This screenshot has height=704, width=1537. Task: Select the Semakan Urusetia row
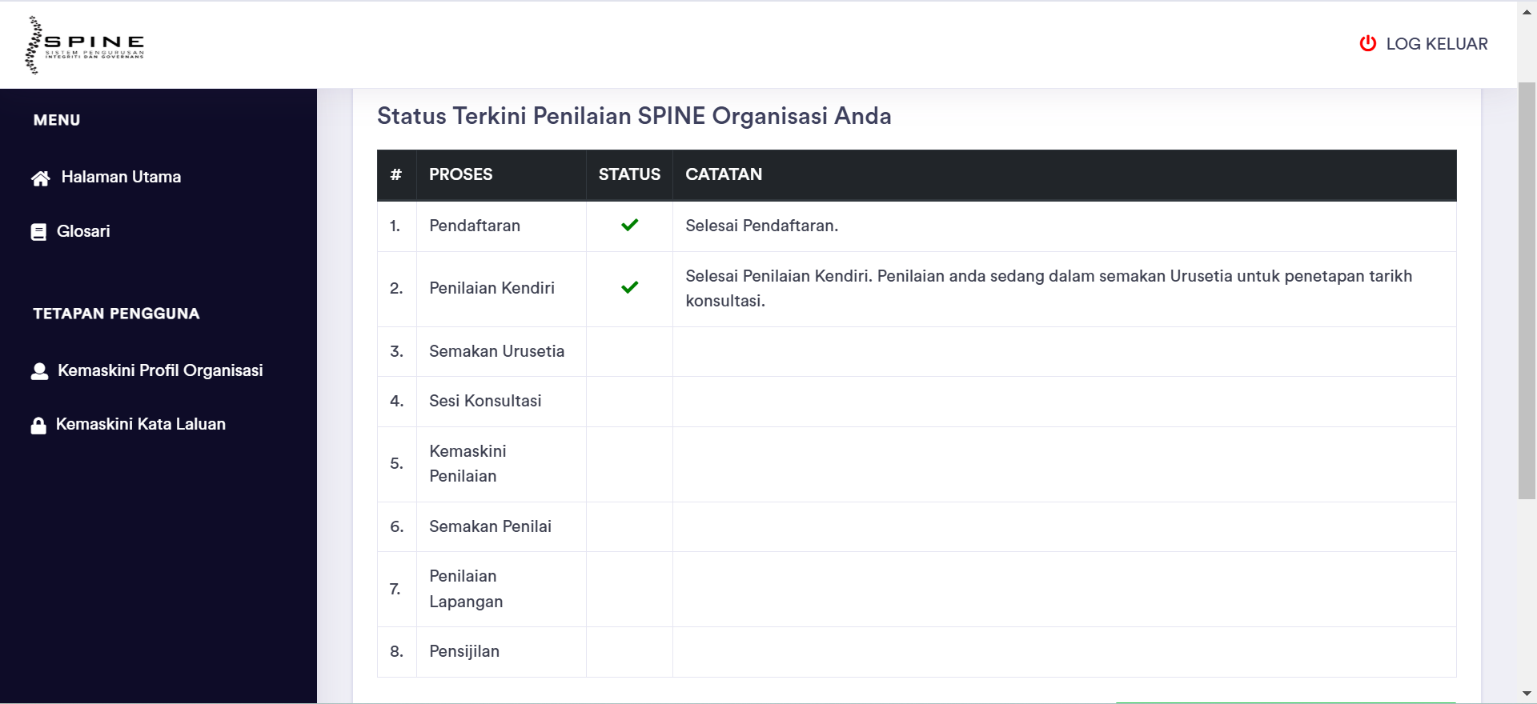point(496,351)
